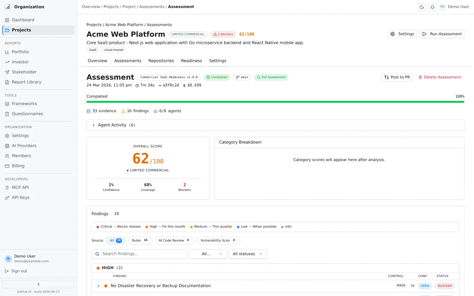
Task: Click the Billing card icon
Action: [x=7, y=166]
